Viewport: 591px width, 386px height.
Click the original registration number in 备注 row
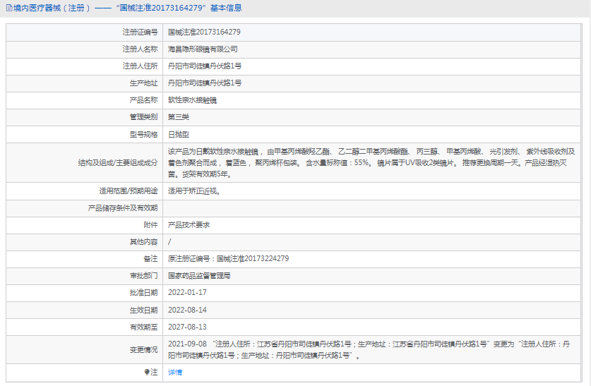pos(228,259)
